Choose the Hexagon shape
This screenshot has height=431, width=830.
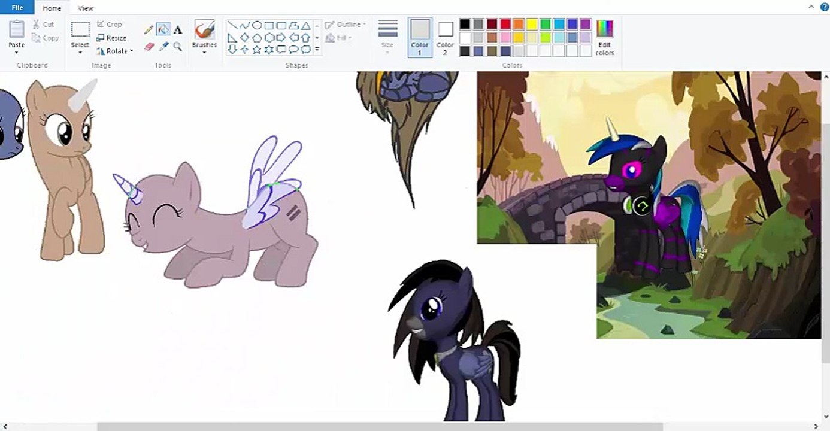coord(269,37)
